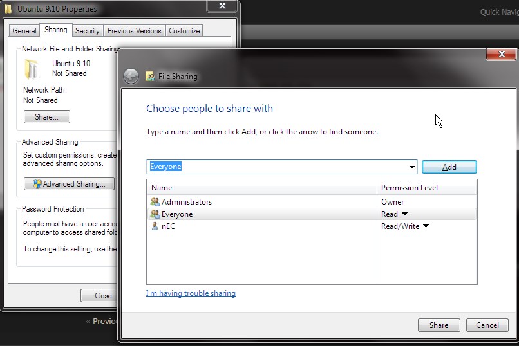The width and height of the screenshot is (519, 346).
Task: Click the Owner permission text
Action: (393, 201)
